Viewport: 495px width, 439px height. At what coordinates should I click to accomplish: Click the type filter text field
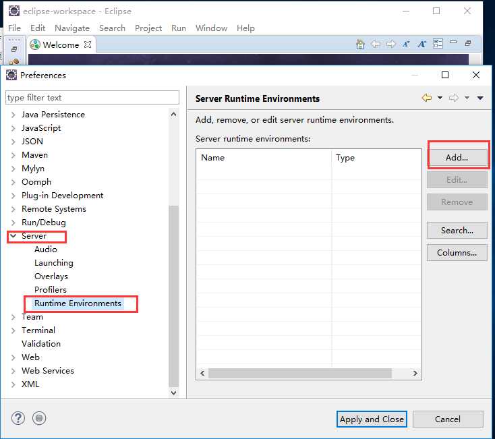click(92, 98)
